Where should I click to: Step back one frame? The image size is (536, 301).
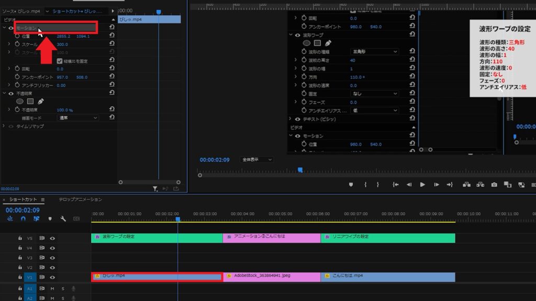(x=409, y=184)
